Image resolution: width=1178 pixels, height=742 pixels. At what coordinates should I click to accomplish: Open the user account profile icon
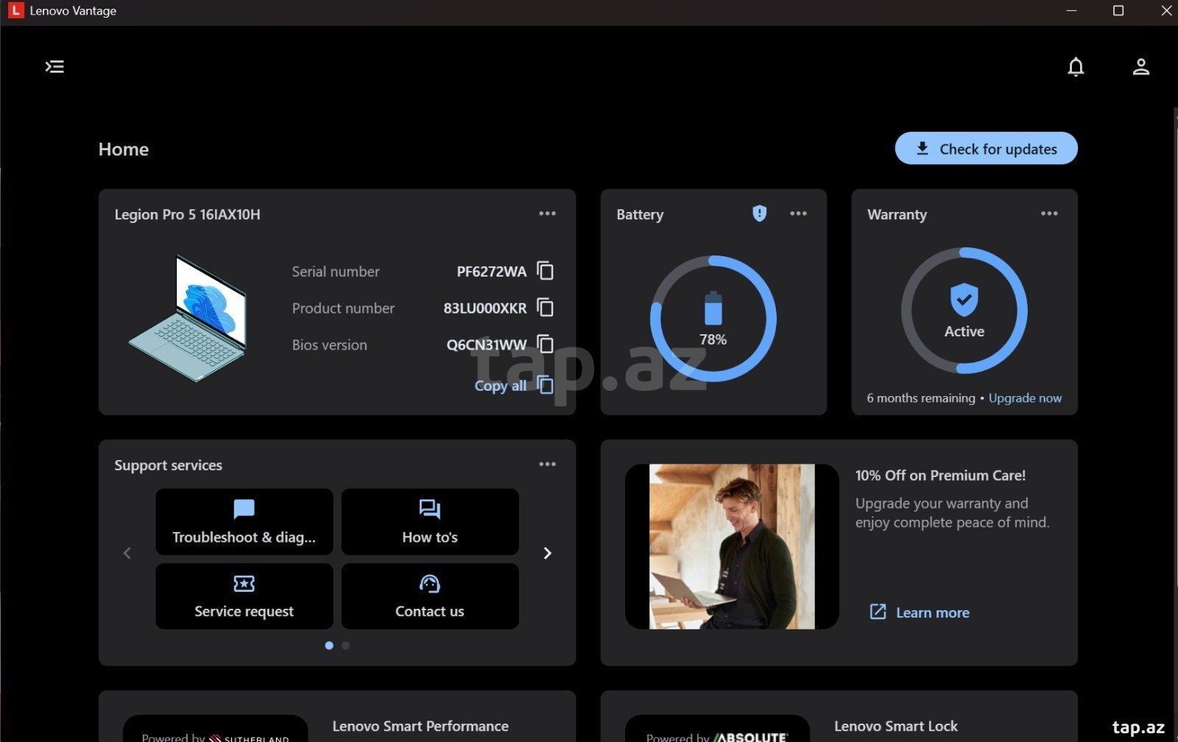[1140, 67]
